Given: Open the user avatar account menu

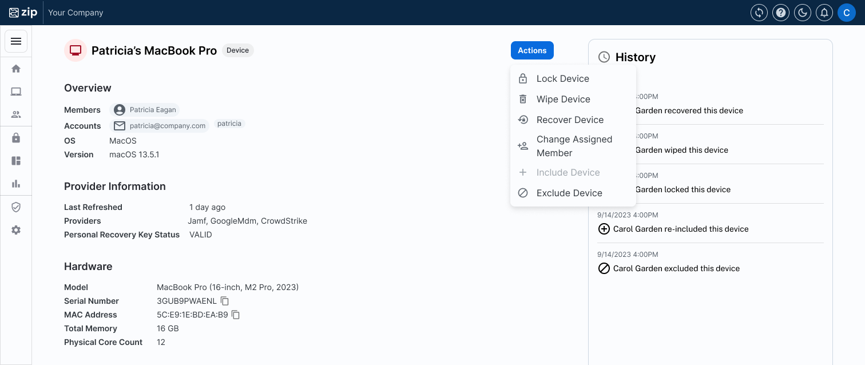Looking at the screenshot, I should (x=846, y=13).
